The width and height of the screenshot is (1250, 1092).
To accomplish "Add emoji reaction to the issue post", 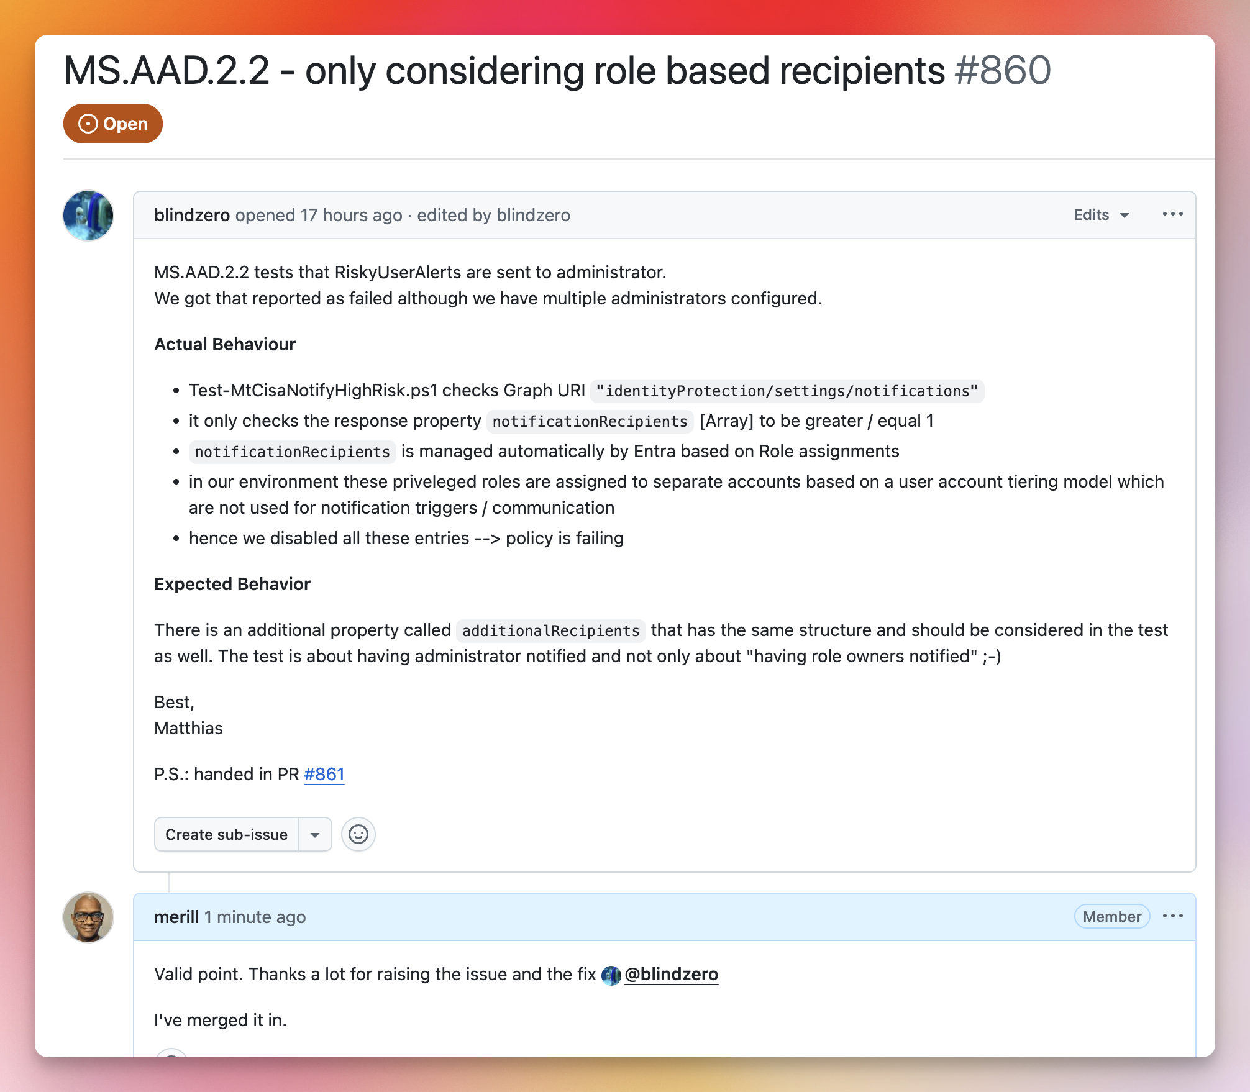I will click(358, 834).
